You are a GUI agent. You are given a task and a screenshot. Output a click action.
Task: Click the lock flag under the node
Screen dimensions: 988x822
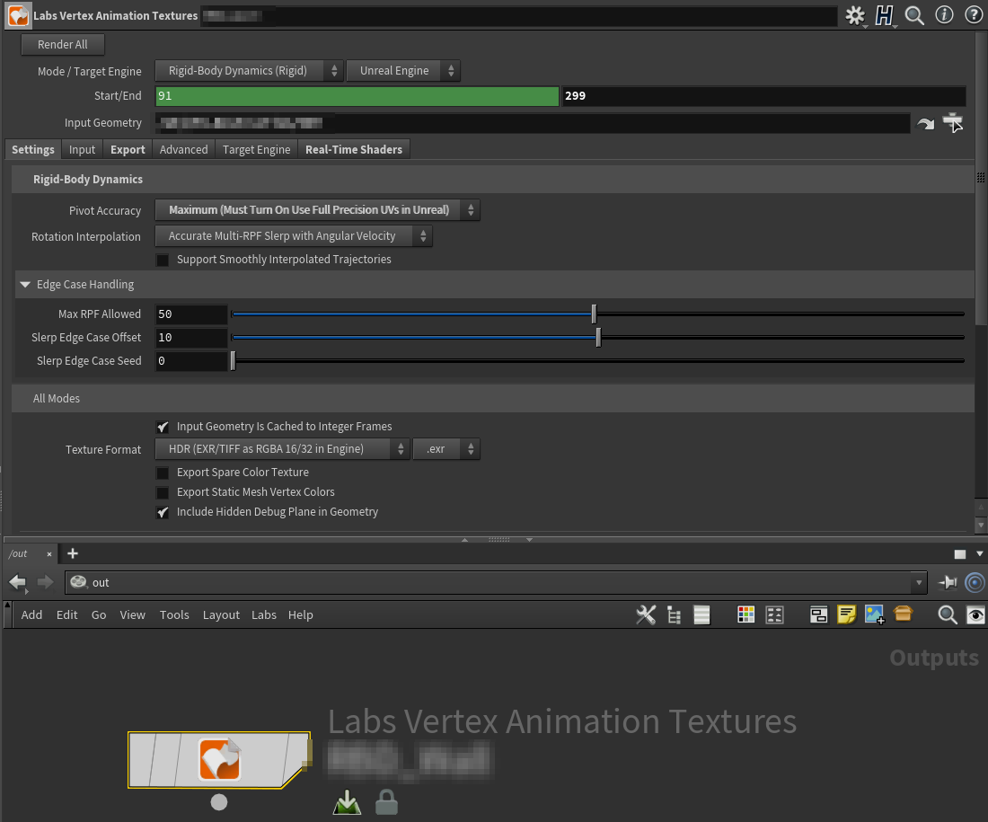click(386, 802)
